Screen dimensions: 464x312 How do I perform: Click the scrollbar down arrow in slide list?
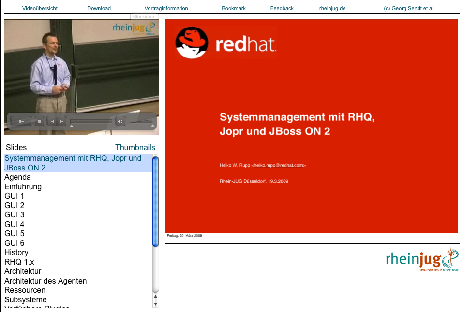(156, 304)
